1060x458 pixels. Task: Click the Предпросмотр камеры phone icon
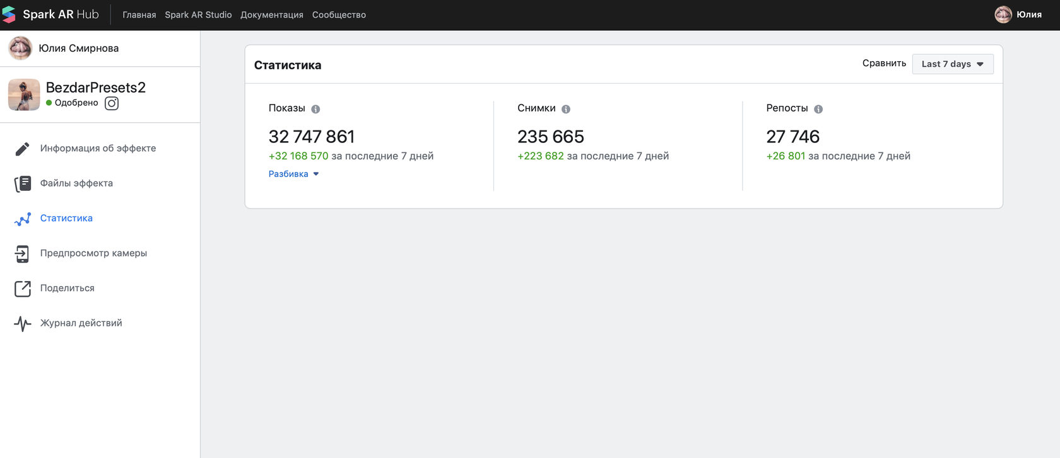coord(22,253)
